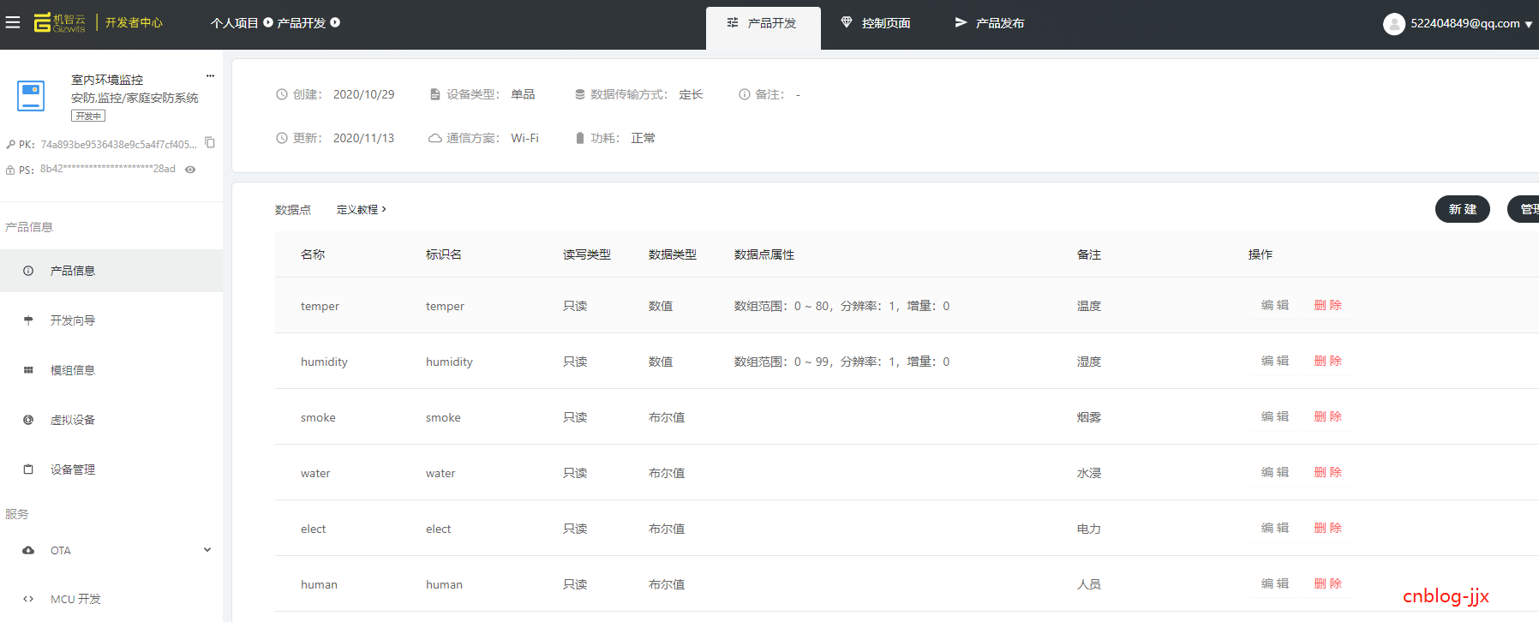Screen dimensions: 1539x622
Task: Delete the smoke data point
Action: [1328, 416]
